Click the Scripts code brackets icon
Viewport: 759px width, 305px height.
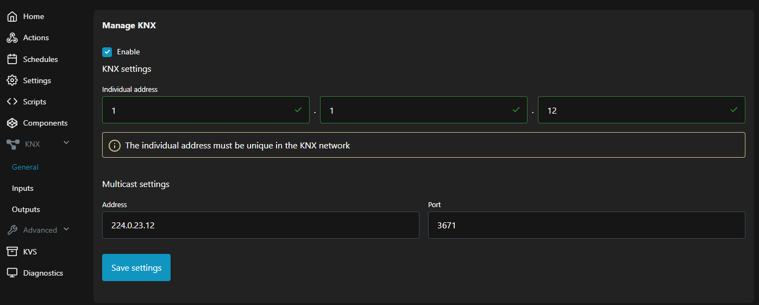[x=12, y=102]
